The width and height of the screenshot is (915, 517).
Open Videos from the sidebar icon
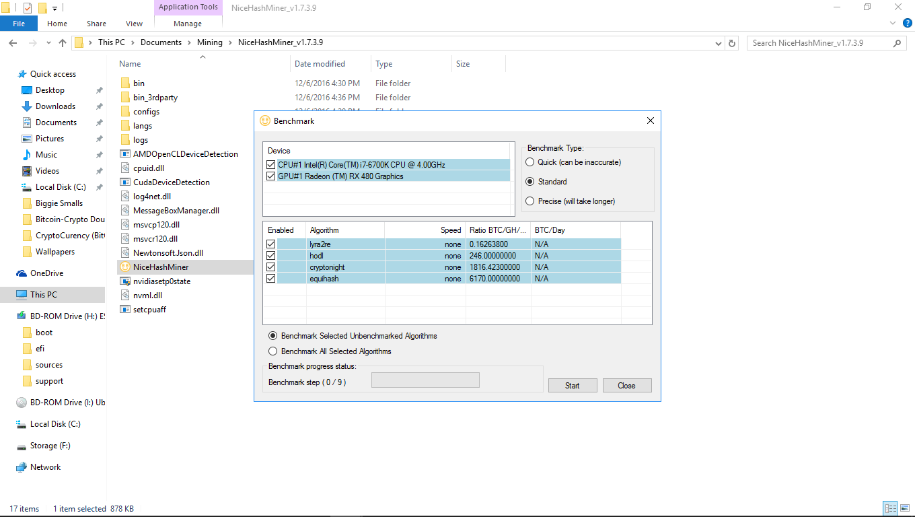tap(27, 171)
